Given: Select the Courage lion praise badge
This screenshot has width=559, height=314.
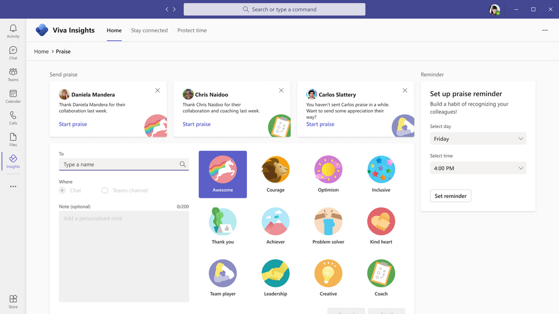Looking at the screenshot, I should pos(275,174).
